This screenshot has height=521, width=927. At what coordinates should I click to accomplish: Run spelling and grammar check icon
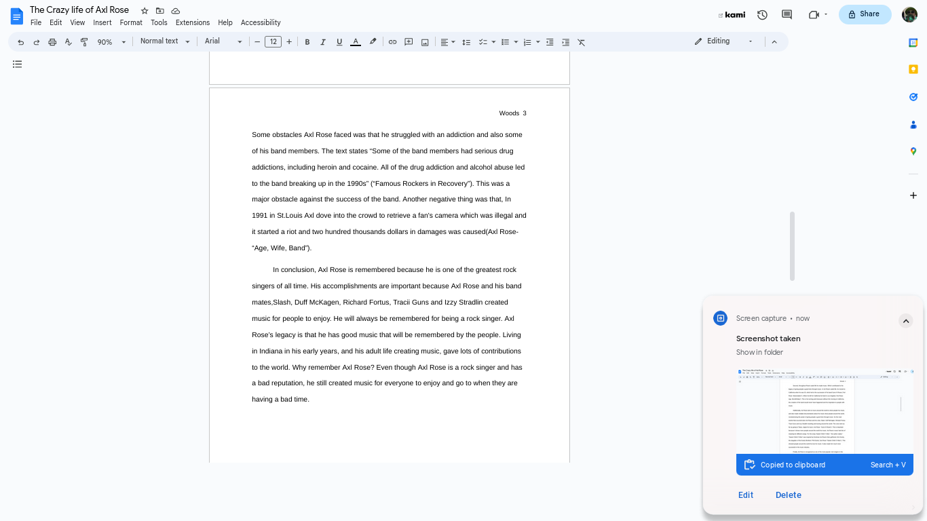click(x=69, y=42)
